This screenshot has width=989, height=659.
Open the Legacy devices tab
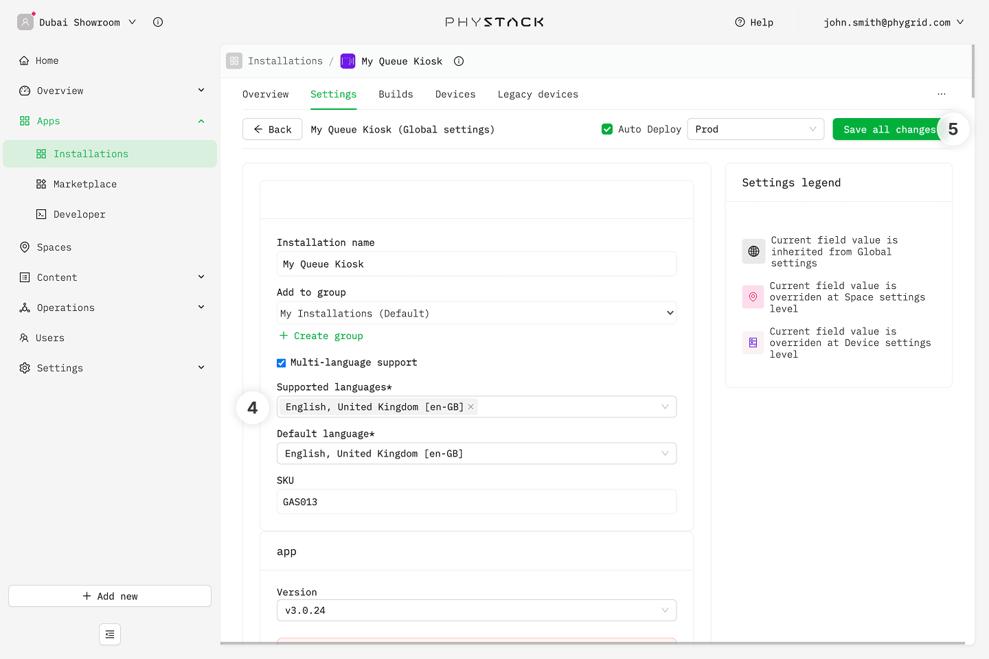[538, 94]
